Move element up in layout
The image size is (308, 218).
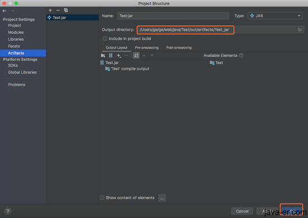144,55
